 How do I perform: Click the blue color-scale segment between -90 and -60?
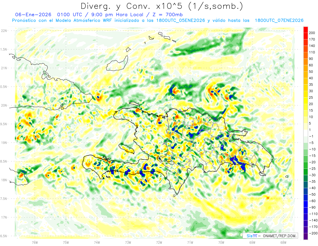[306, 204]
